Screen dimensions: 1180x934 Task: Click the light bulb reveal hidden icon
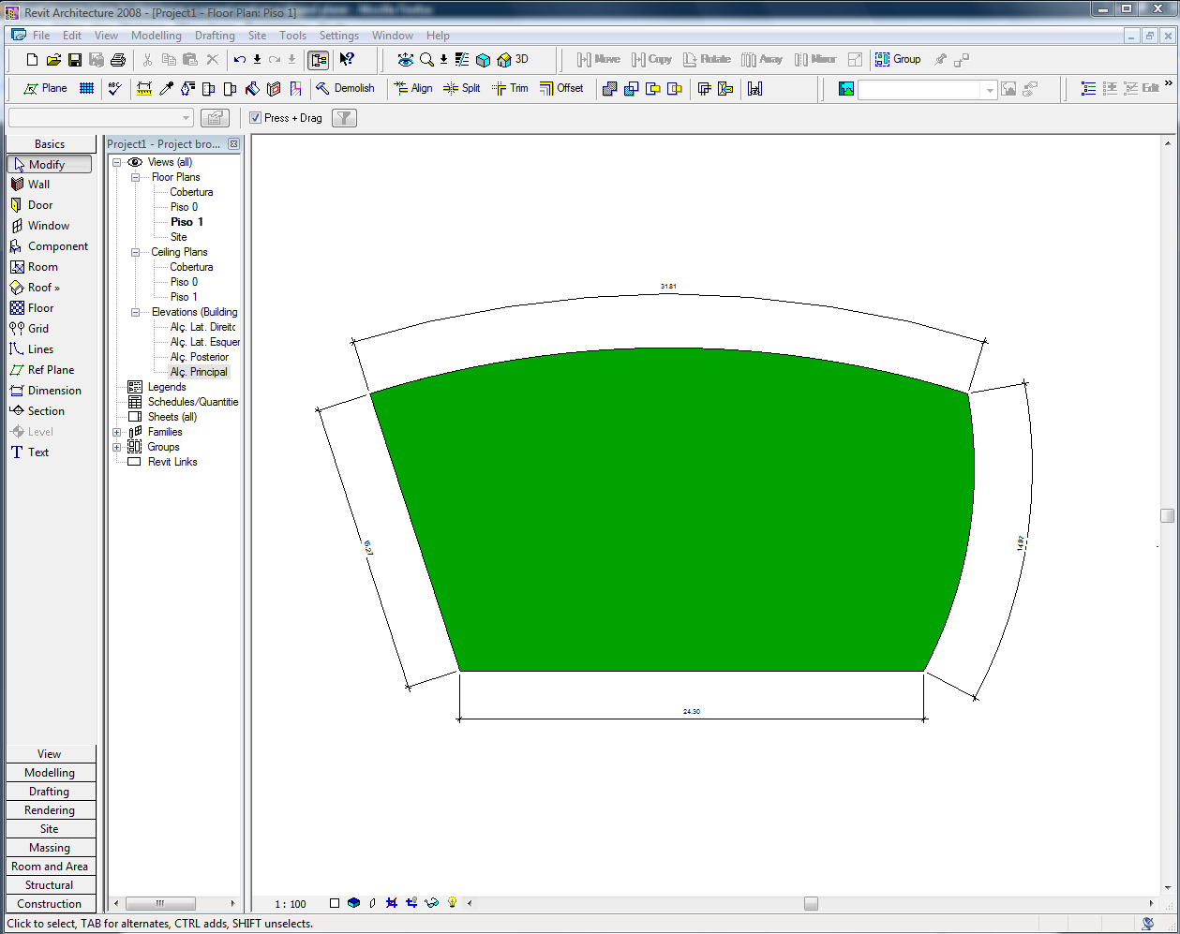[x=452, y=903]
